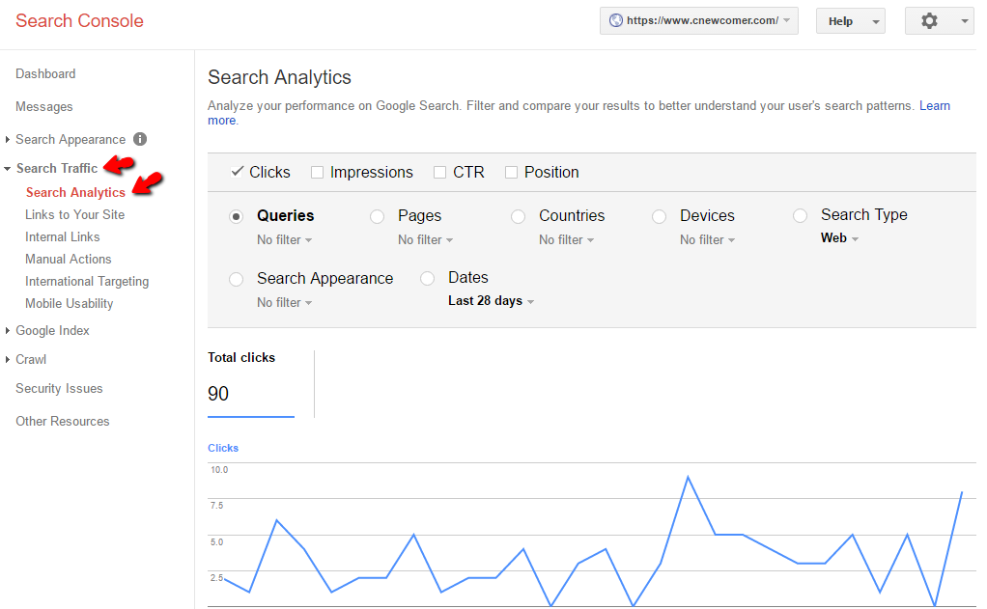Toggle the Clicks checkbox
The height and width of the screenshot is (609, 987).
pos(237,172)
